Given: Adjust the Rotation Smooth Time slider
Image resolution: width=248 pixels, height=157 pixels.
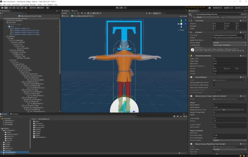Looking at the screenshot, I should point(226,110).
